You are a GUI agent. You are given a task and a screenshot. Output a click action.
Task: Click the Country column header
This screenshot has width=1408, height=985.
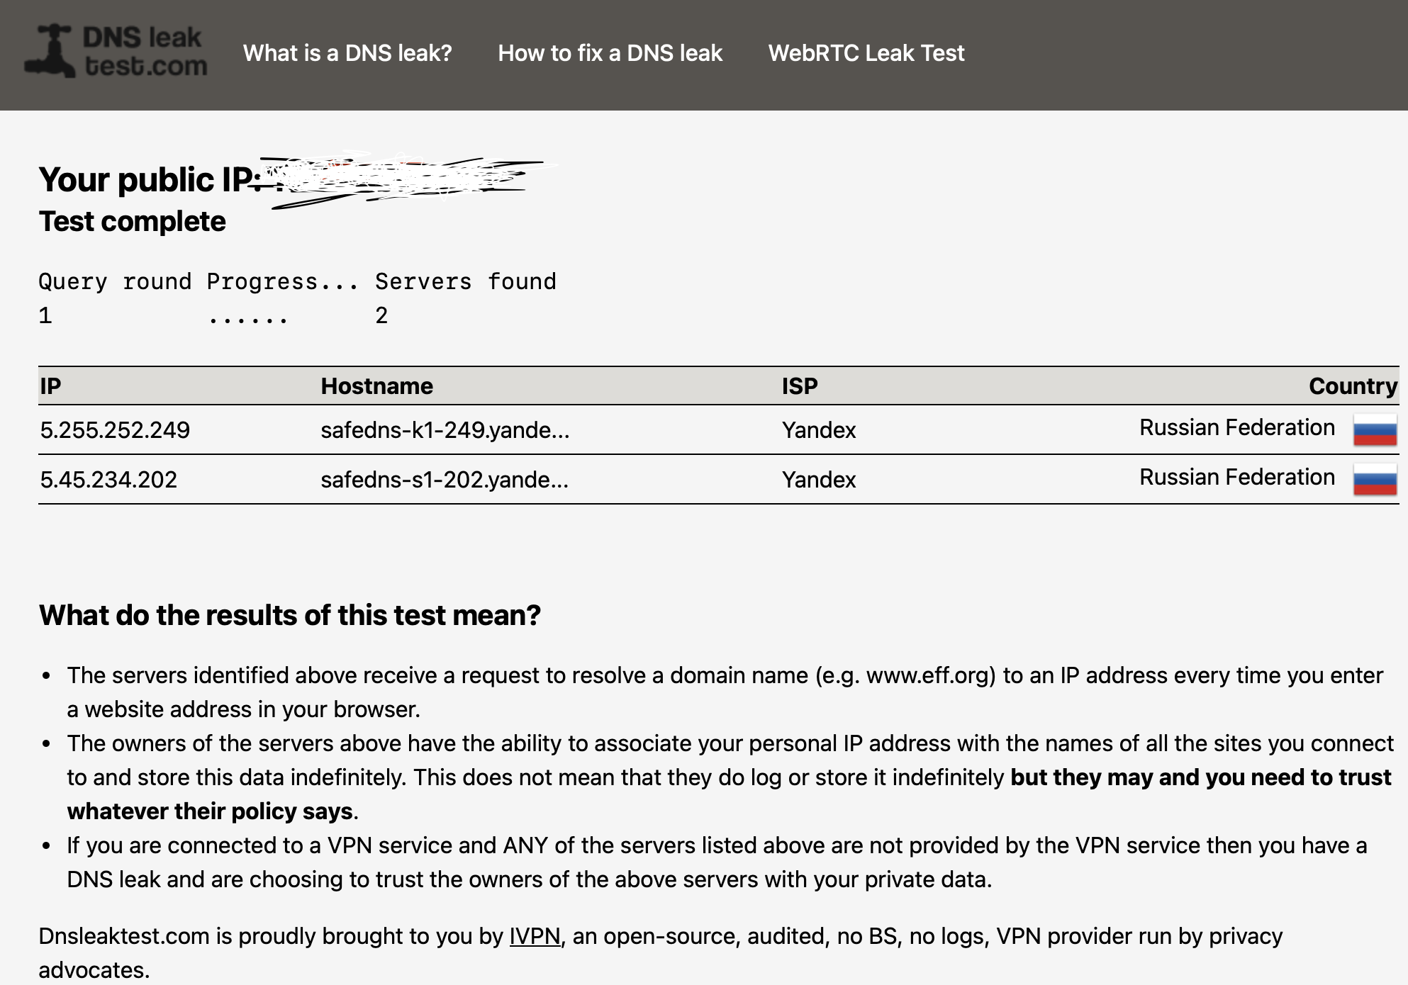click(x=1352, y=386)
